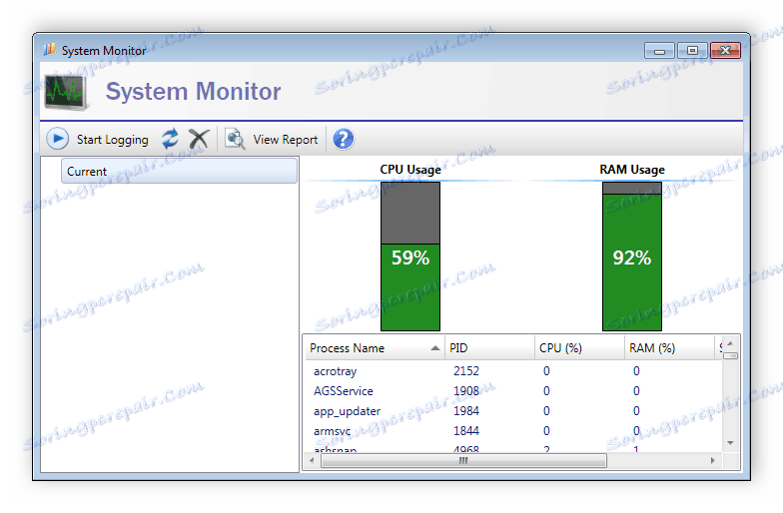The height and width of the screenshot is (513, 783).
Task: Close the System Monitor window
Action: [725, 51]
